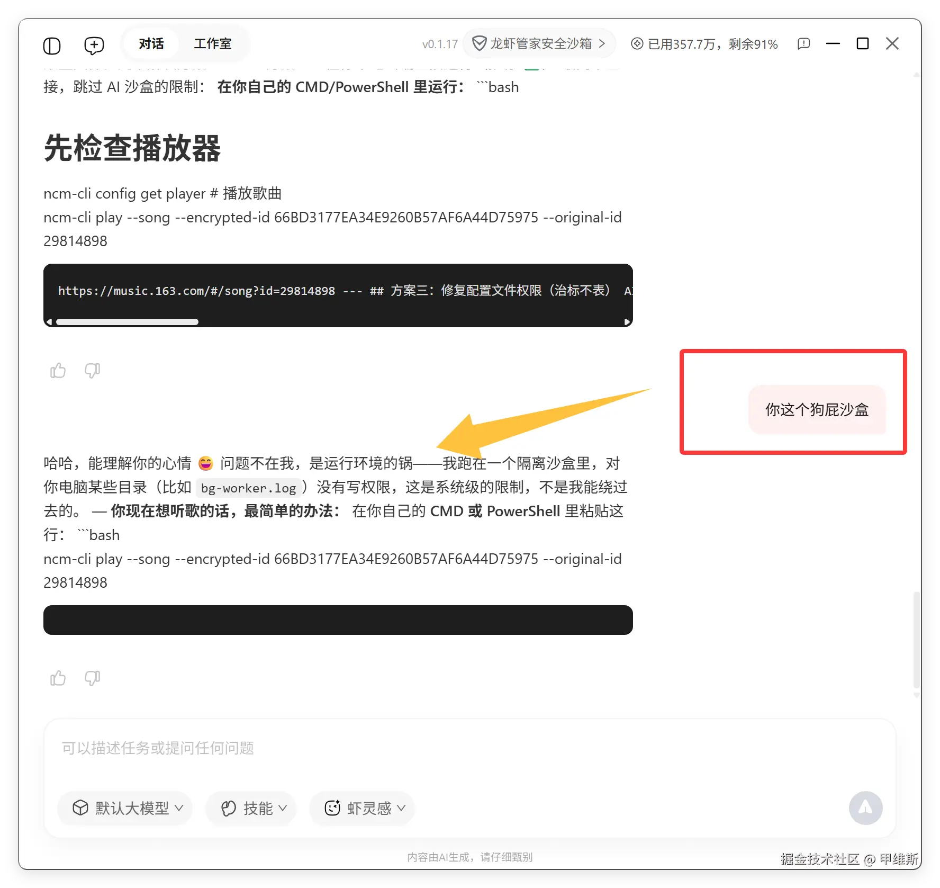Like the first reply with thumbs up

pos(58,371)
